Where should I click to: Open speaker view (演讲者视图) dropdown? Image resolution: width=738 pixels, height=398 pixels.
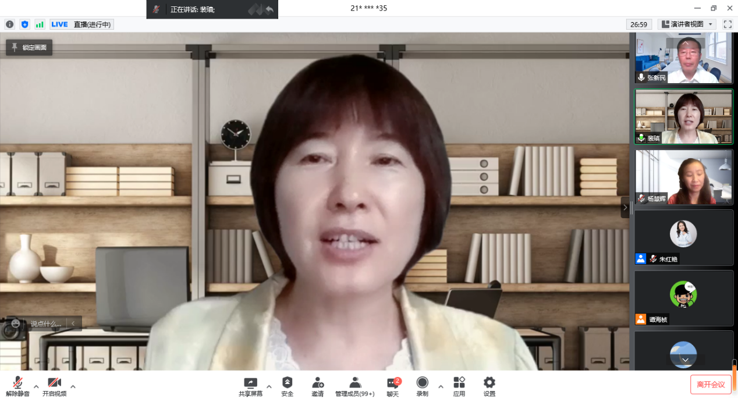(x=687, y=24)
